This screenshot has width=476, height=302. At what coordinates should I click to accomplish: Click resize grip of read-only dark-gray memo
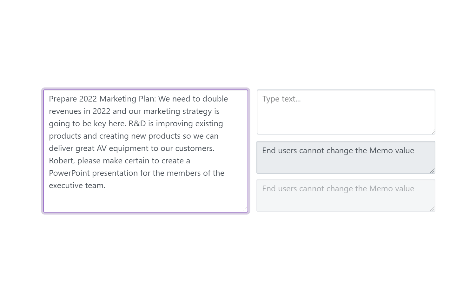pos(432,171)
